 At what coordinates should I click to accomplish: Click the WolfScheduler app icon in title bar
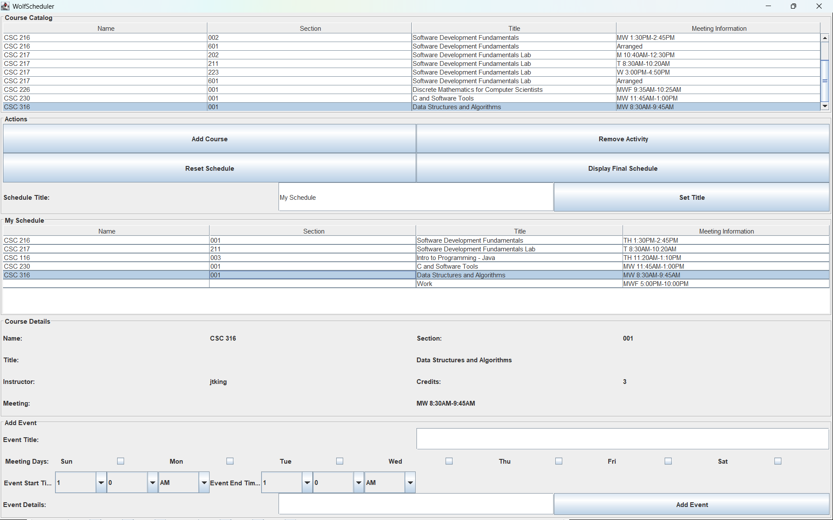click(5, 6)
